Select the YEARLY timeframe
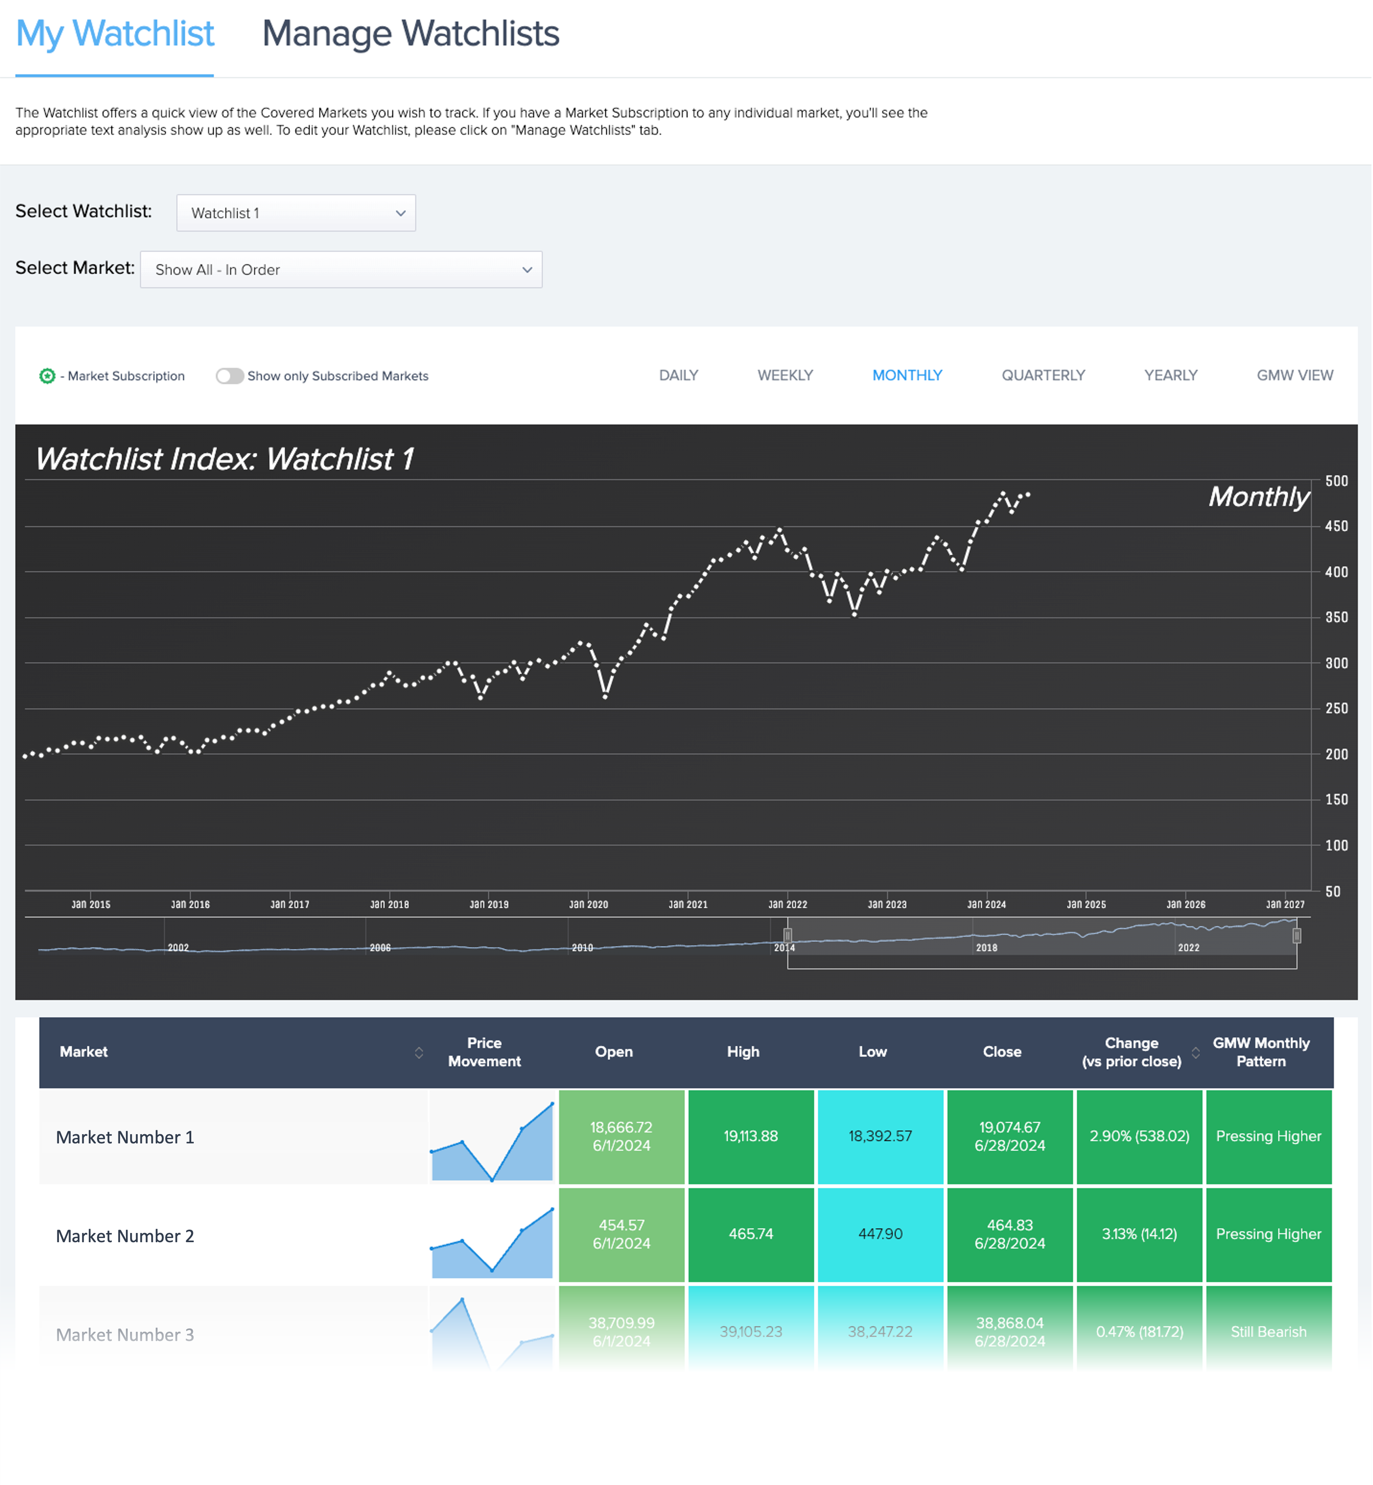Image resolution: width=1373 pixels, height=1485 pixels. click(x=1170, y=376)
